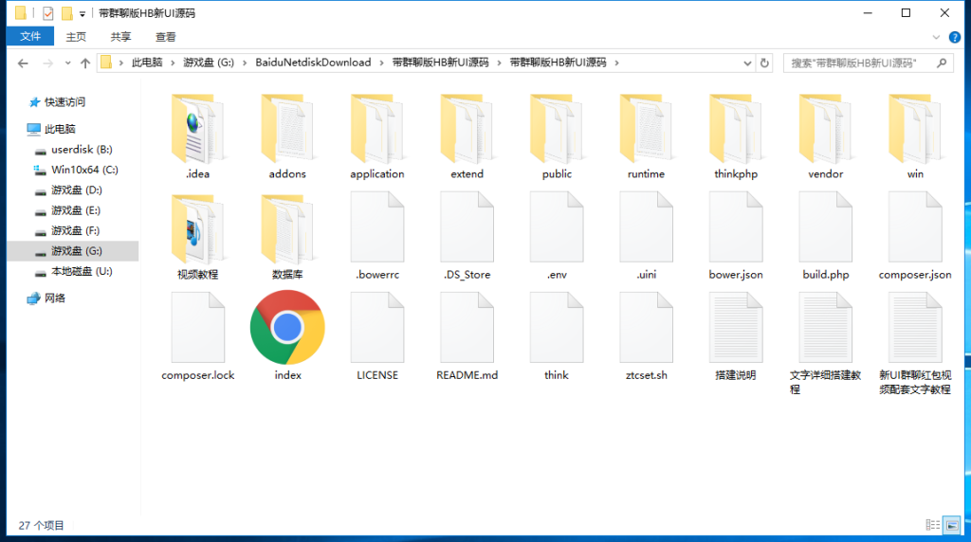Open the 文件 menu tab
This screenshot has width=971, height=542.
30,37
